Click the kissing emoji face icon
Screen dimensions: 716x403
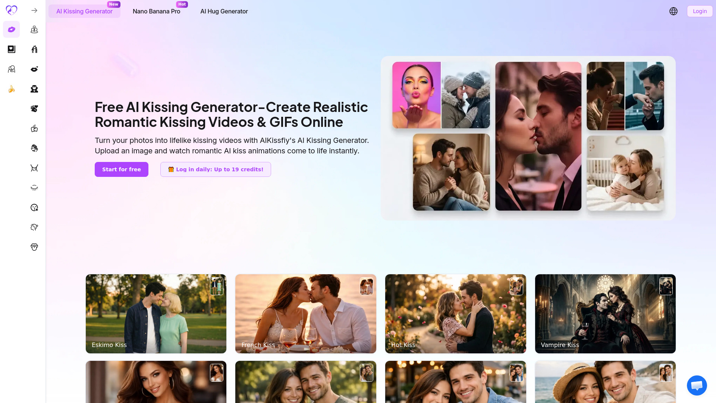point(34,207)
